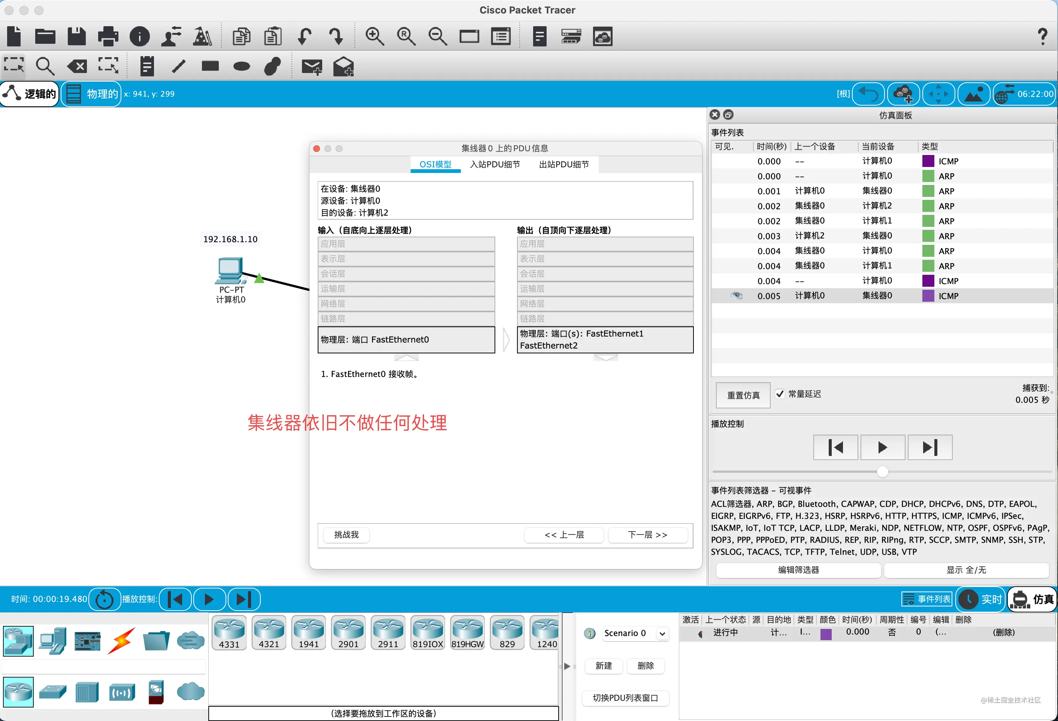Print using the printer toolbar icon
This screenshot has height=721, width=1058.
[108, 36]
